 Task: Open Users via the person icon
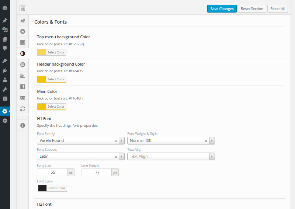(x=5, y=79)
